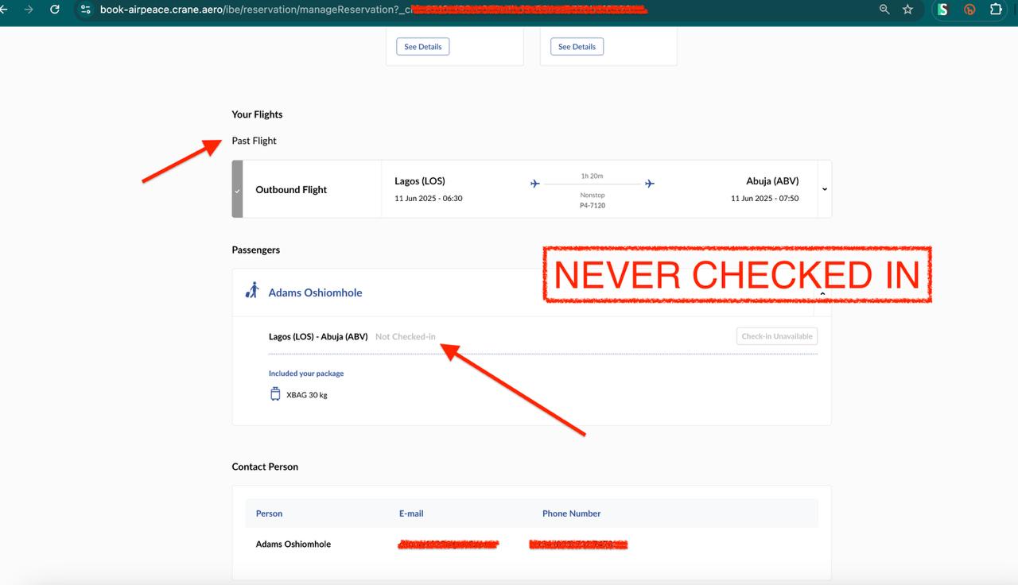Image resolution: width=1018 pixels, height=585 pixels.
Task: Bookmark this page with the star icon
Action: (908, 10)
